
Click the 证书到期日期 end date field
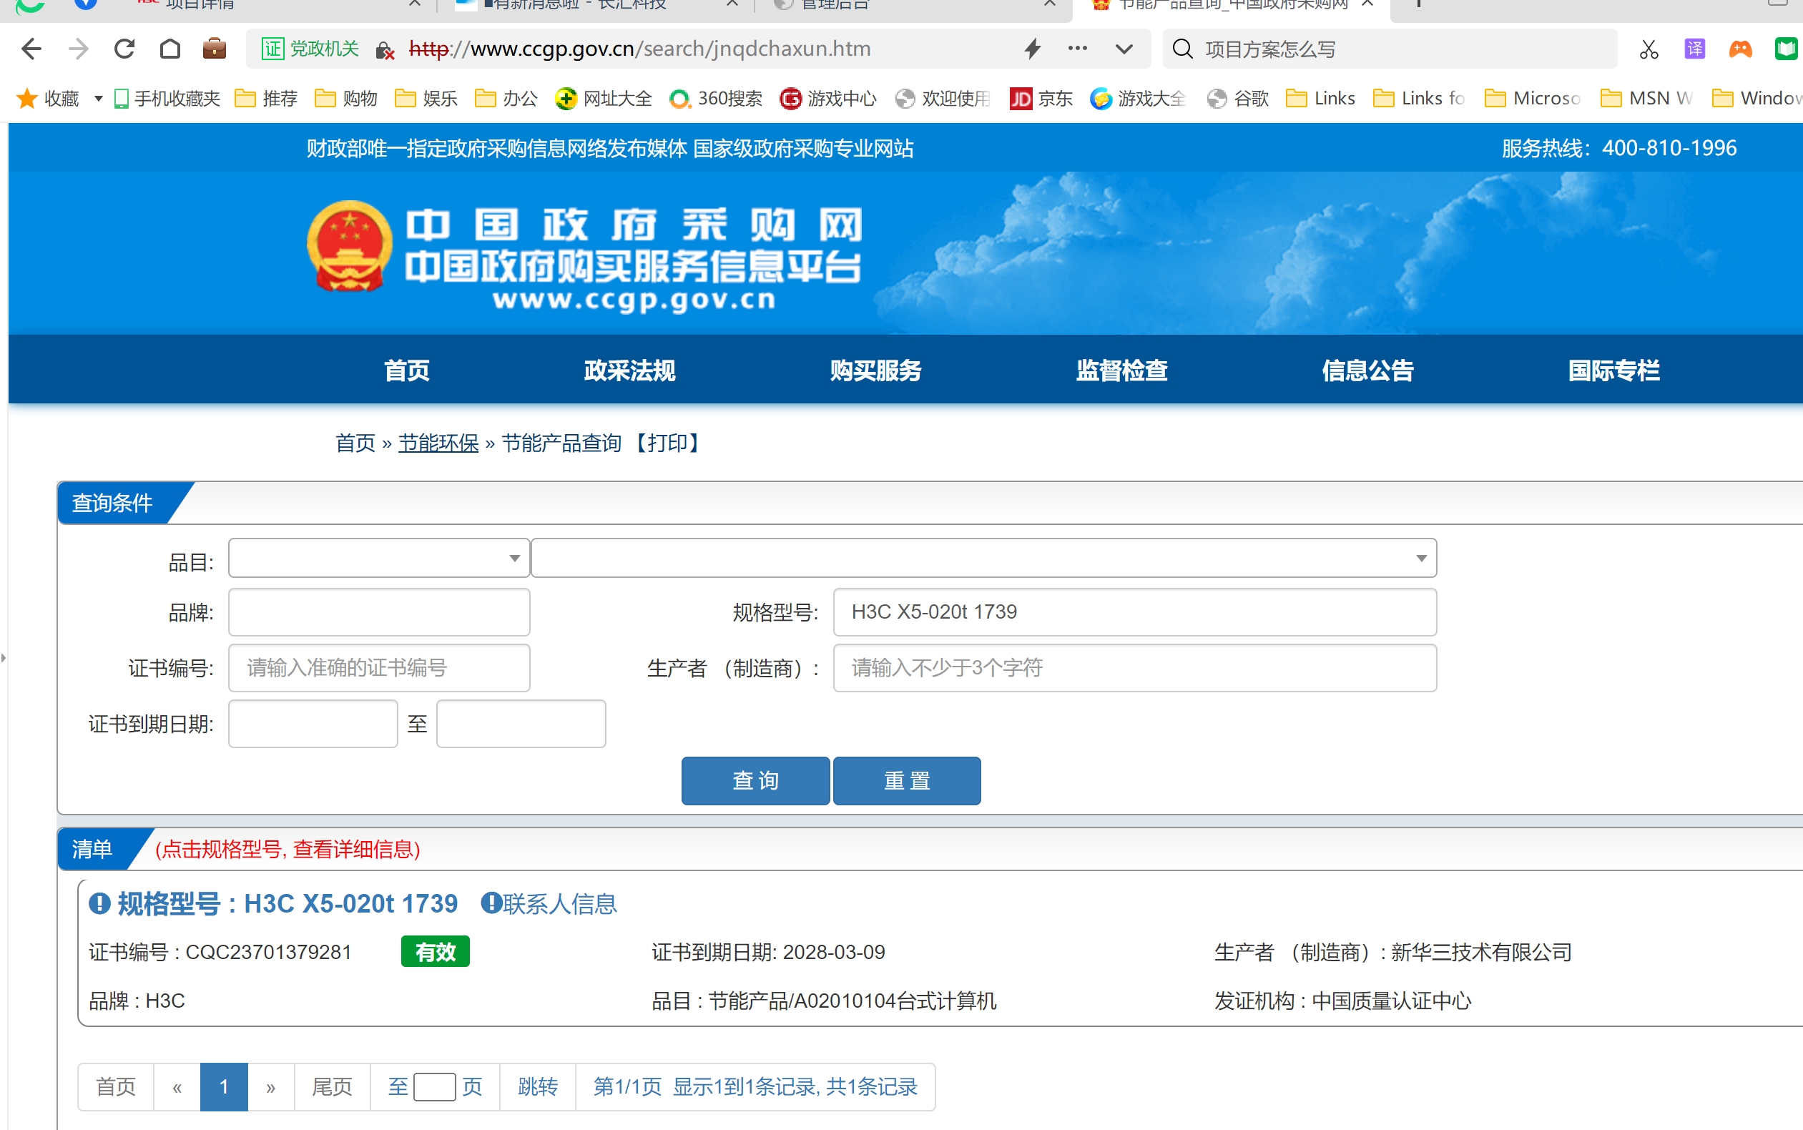(x=521, y=724)
